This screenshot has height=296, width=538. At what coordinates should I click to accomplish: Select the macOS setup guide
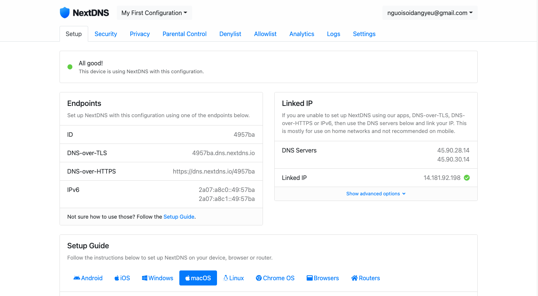(x=198, y=278)
